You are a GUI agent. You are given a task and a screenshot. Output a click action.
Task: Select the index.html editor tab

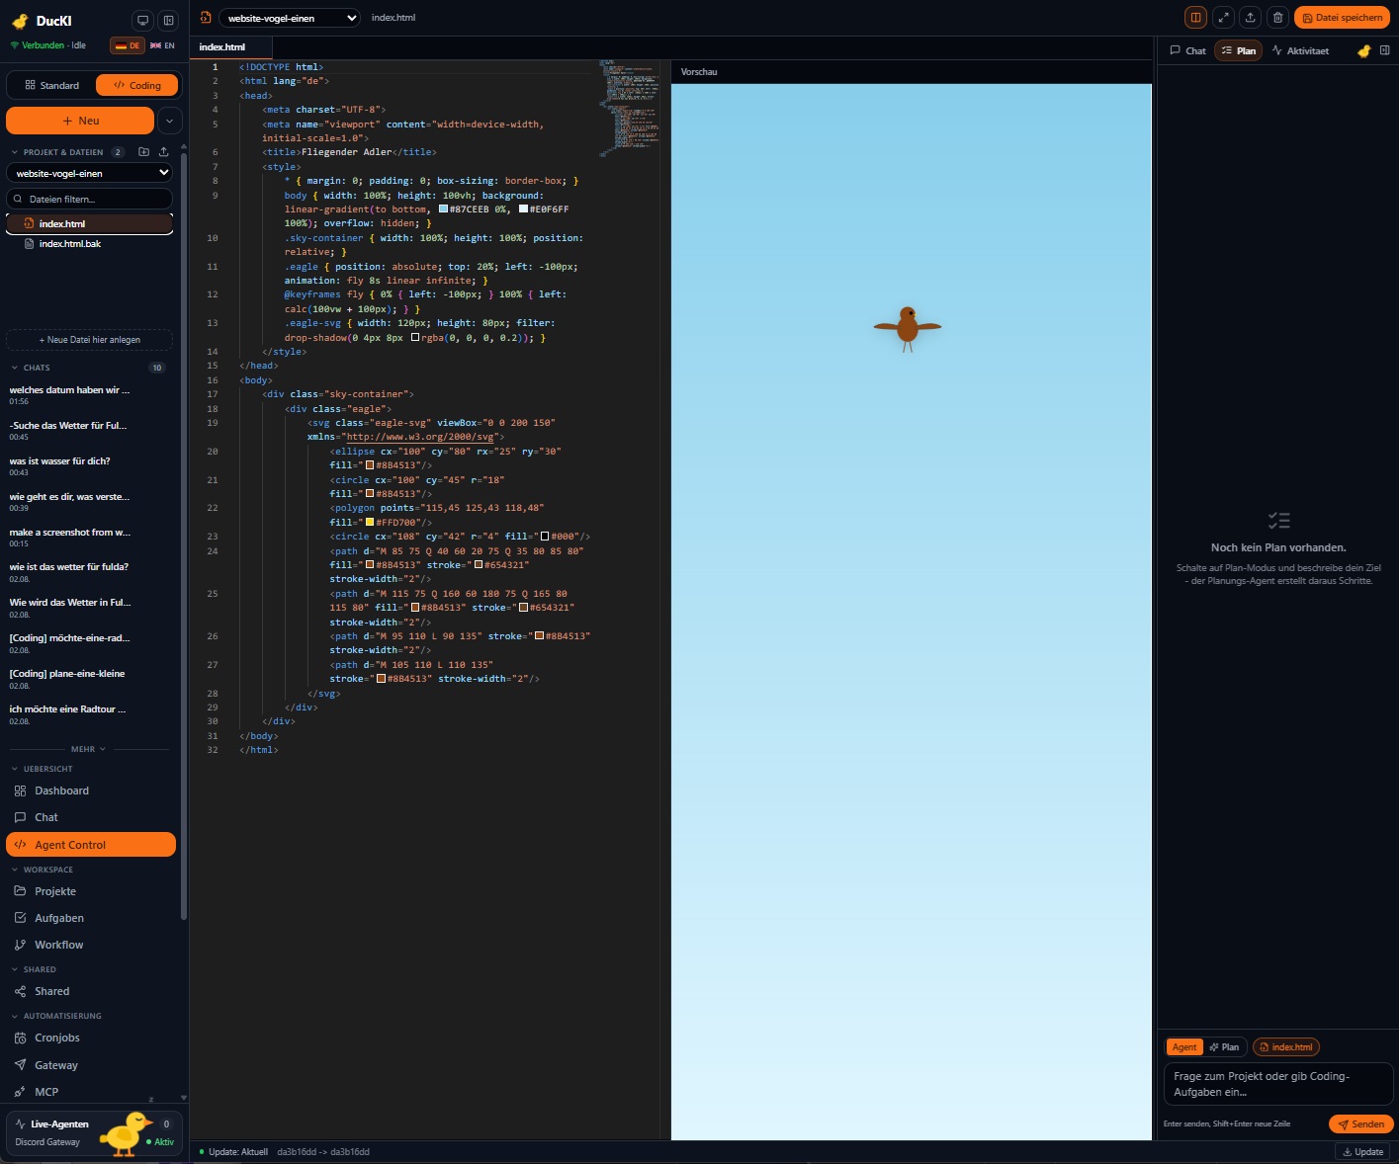click(230, 47)
